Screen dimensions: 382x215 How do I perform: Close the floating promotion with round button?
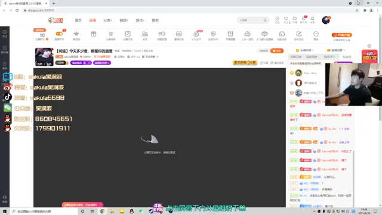pyautogui.click(x=369, y=46)
